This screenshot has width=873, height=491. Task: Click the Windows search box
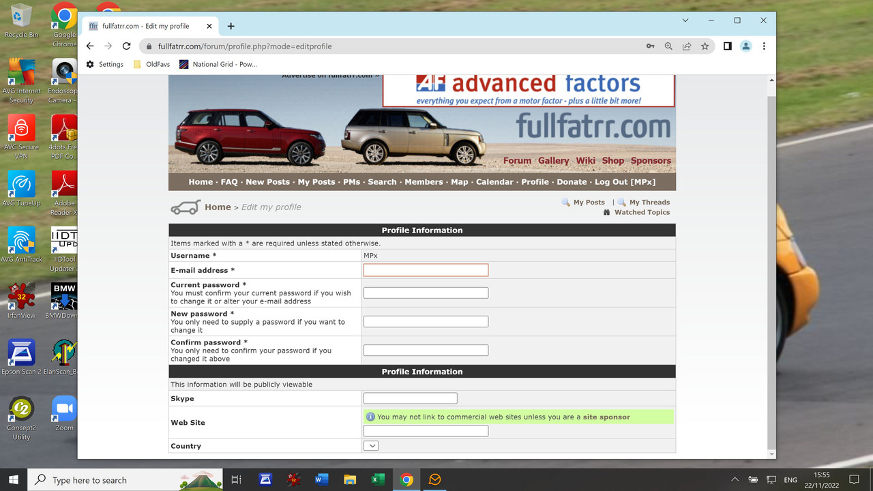coord(125,479)
